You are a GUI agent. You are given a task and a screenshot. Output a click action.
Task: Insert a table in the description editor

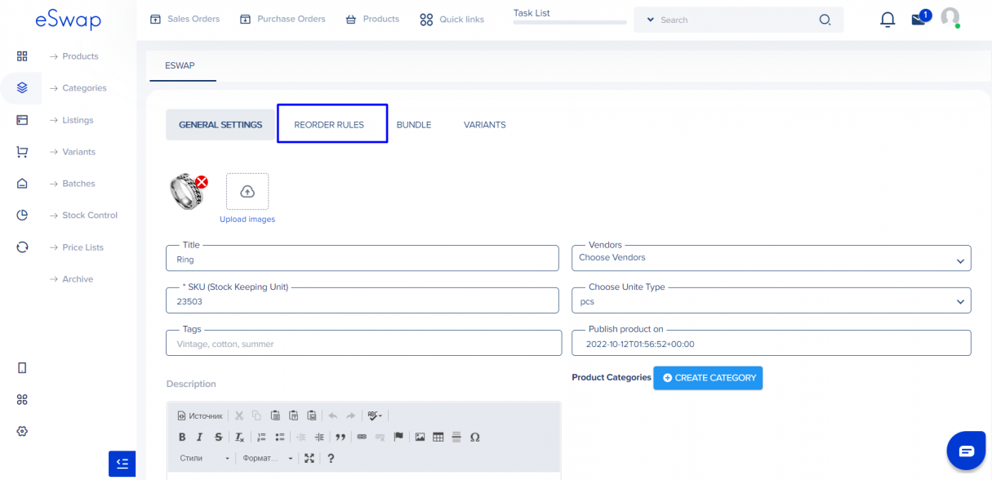coord(438,437)
